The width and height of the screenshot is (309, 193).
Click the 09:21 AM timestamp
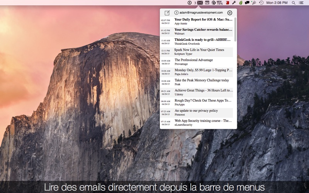tap(166, 91)
